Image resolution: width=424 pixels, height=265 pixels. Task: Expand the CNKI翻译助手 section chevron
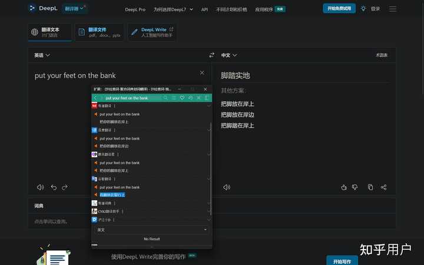(x=208, y=211)
